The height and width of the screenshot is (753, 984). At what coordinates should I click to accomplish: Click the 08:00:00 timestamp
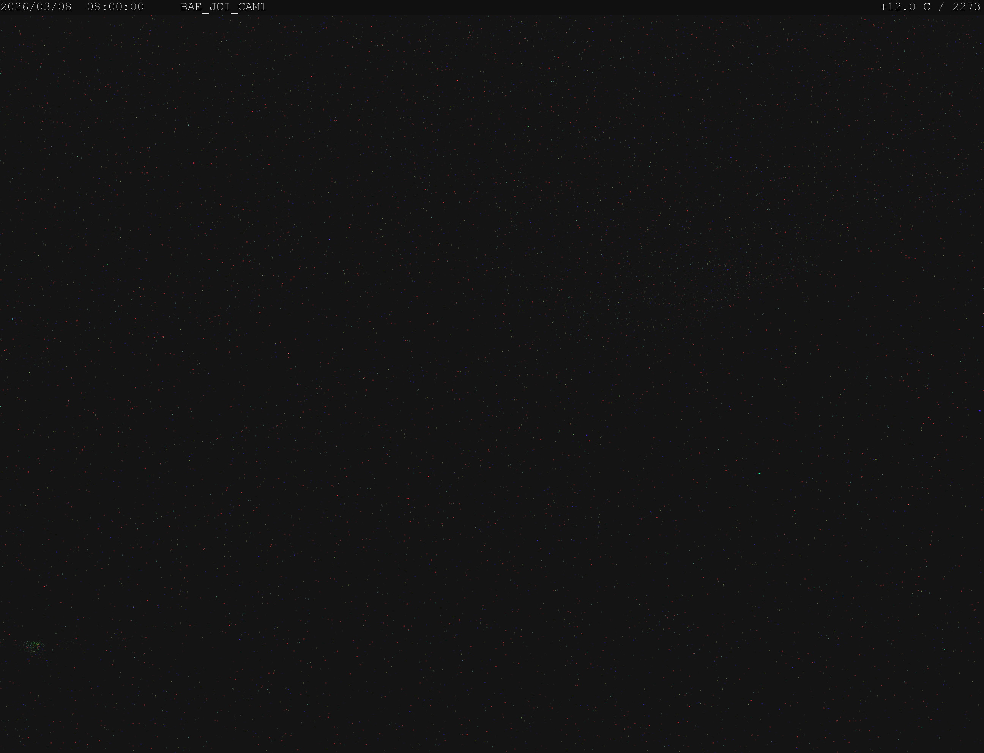[115, 7]
